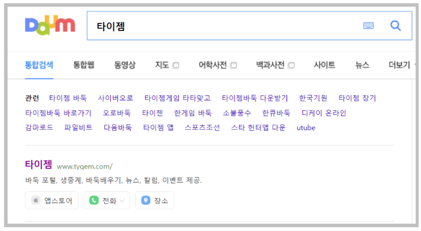Open related search 다음바둑

point(117,127)
